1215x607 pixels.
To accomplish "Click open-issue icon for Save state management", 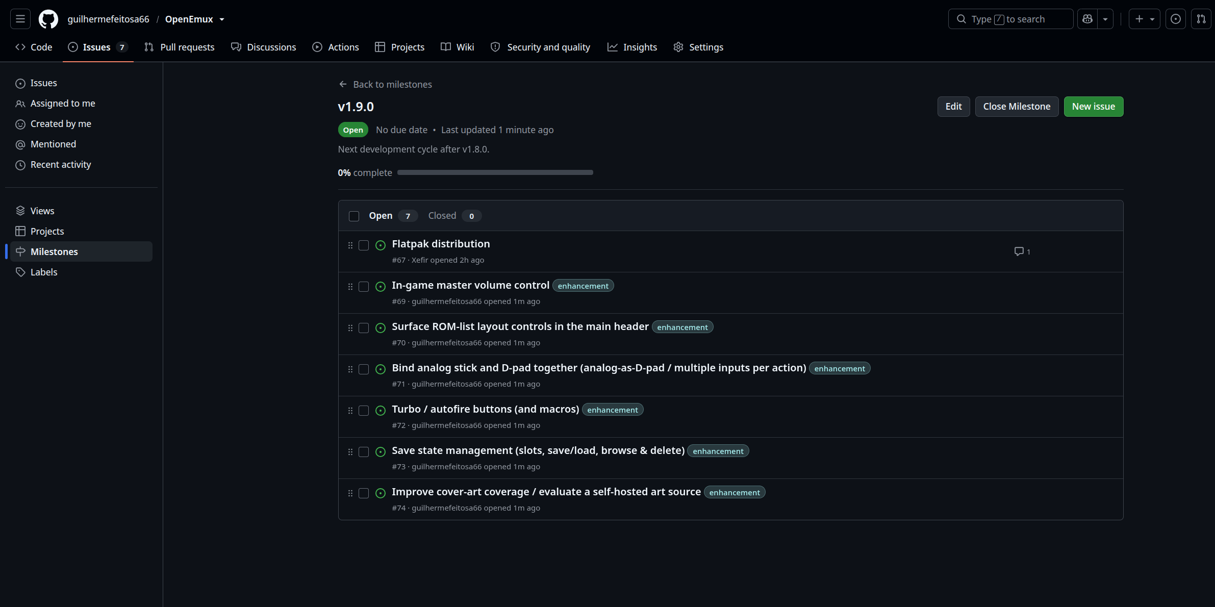I will point(381,452).
